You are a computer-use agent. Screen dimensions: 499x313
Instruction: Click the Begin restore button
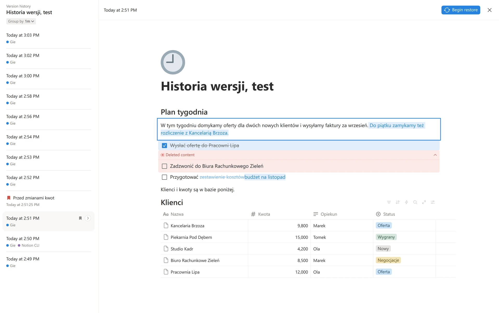(461, 10)
